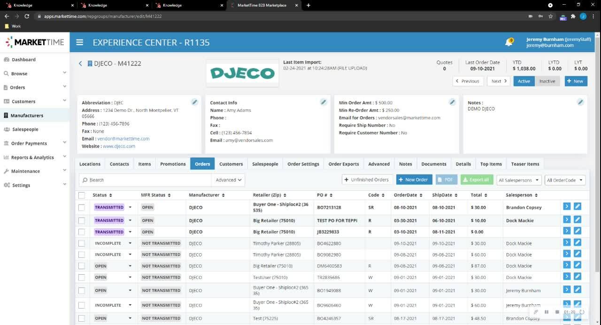Open order TR2835686 with the arrow icon

(x=567, y=276)
